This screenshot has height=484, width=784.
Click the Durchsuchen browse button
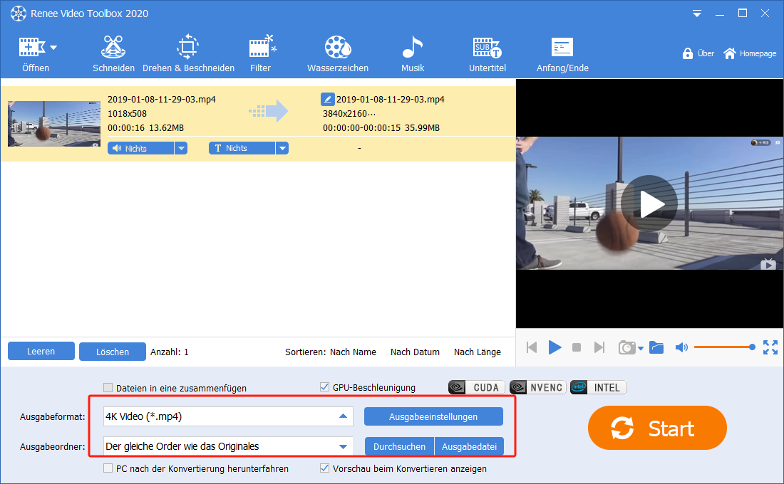(400, 446)
